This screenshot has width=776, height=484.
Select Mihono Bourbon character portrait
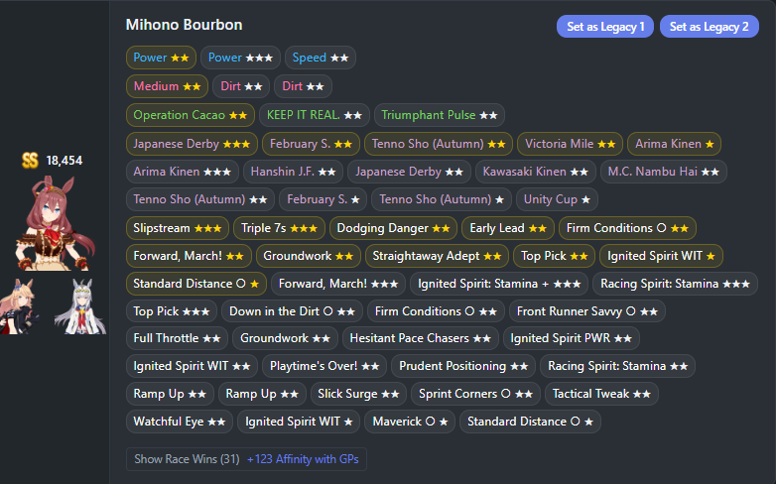(x=55, y=224)
